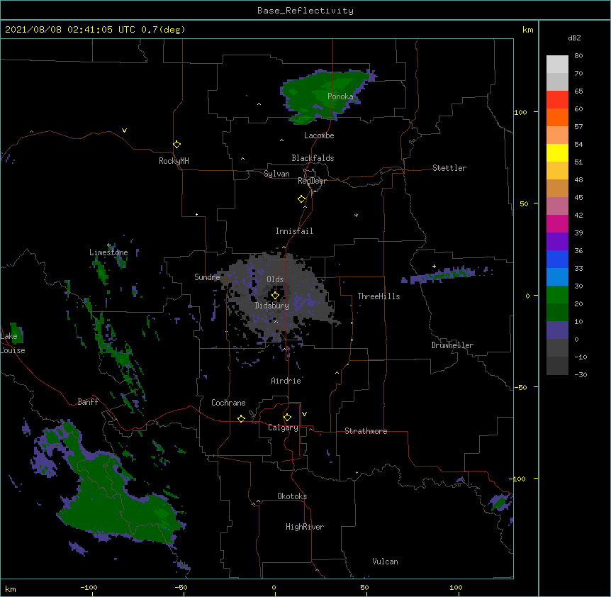Select the purple 36-39 dBZ legend swatch
611x597 pixels.
557,242
